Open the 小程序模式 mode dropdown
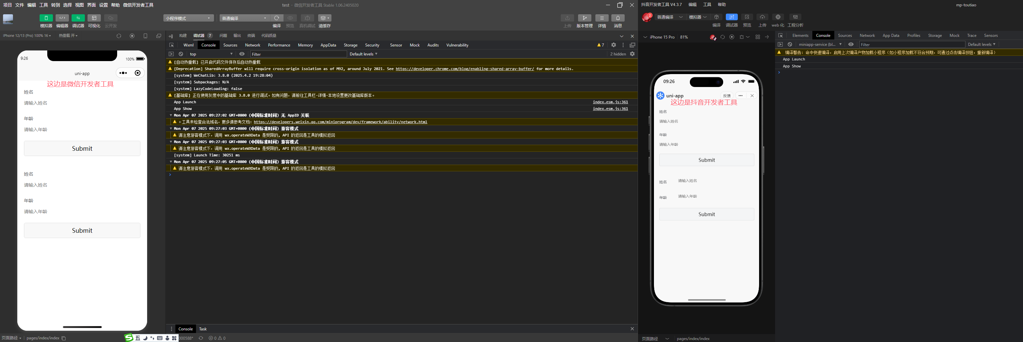The width and height of the screenshot is (1023, 342). pos(188,18)
